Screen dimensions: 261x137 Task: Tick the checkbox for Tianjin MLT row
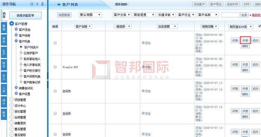tap(55, 67)
